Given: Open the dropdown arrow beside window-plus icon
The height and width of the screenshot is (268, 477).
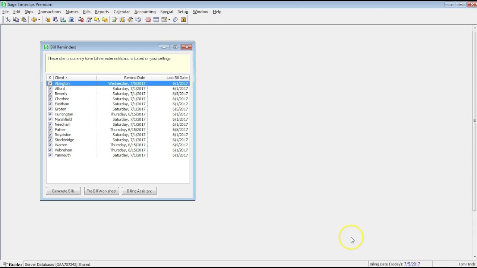Looking at the screenshot, I should pyautogui.click(x=169, y=20).
